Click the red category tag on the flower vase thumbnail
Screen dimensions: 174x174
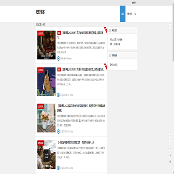coord(41,106)
